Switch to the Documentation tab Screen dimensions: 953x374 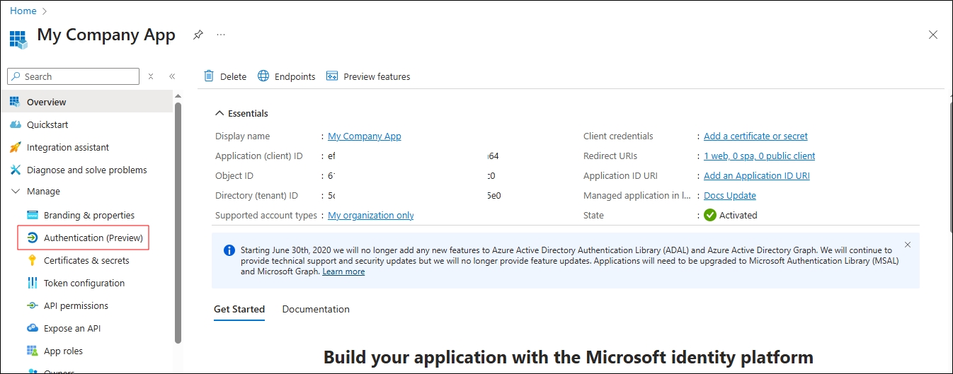tap(316, 309)
